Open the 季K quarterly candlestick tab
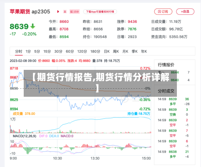The width and height of the screenshot is (201, 167). tap(135, 51)
